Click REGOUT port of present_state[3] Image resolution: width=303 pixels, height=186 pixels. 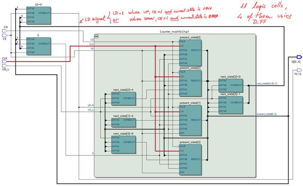(196, 159)
